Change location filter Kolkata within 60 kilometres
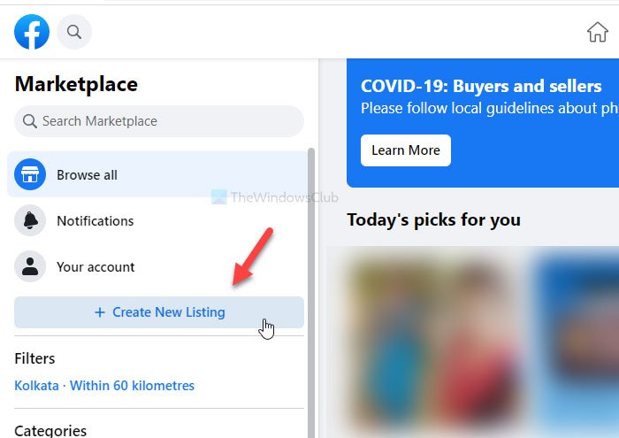619x438 pixels. [104, 386]
